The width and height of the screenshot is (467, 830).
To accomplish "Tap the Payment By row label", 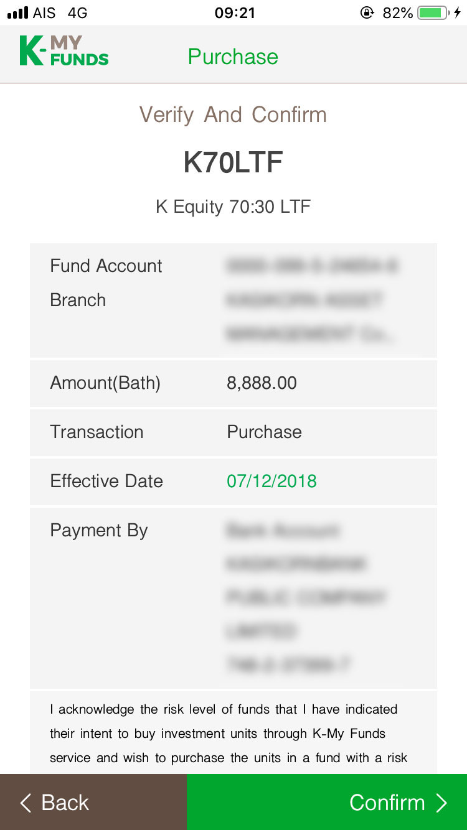I will 99,530.
